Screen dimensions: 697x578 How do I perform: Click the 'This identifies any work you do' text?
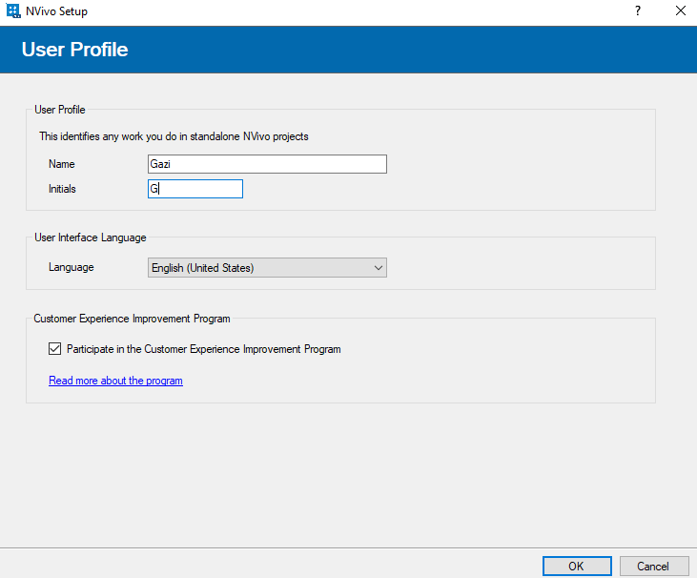[x=174, y=136]
